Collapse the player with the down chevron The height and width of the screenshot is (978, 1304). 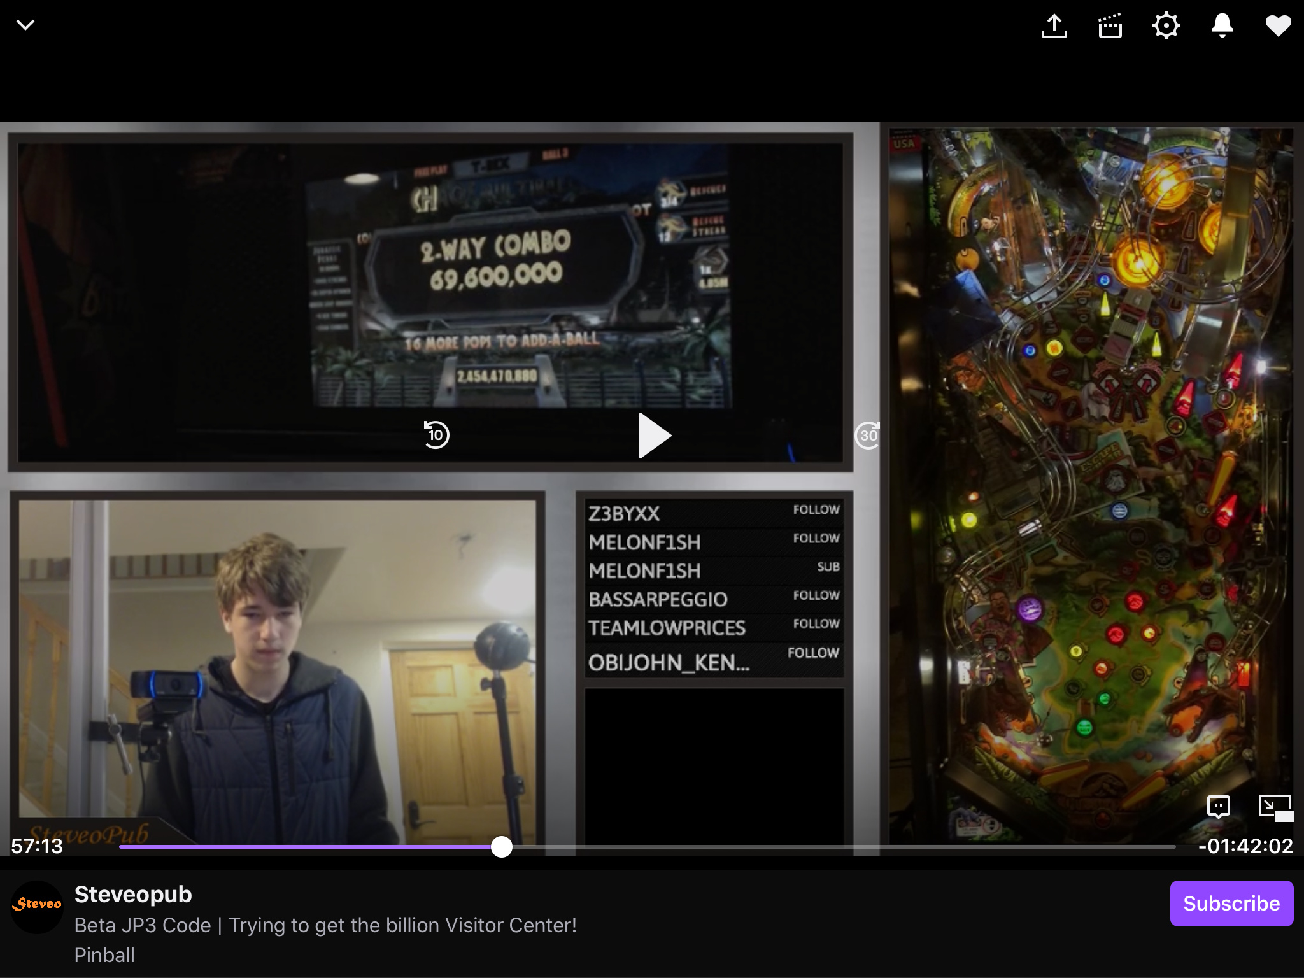click(x=25, y=25)
